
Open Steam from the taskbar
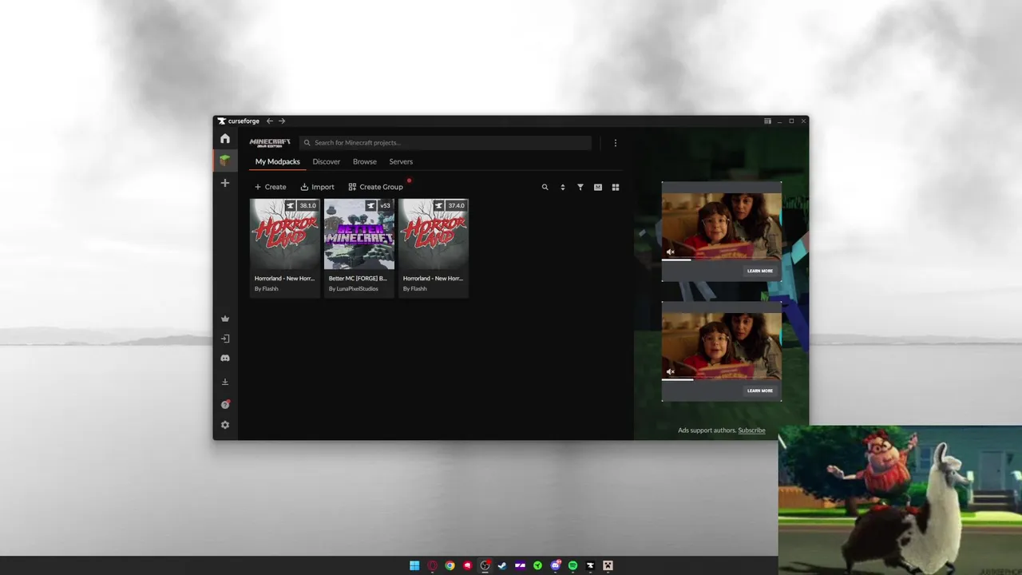502,565
